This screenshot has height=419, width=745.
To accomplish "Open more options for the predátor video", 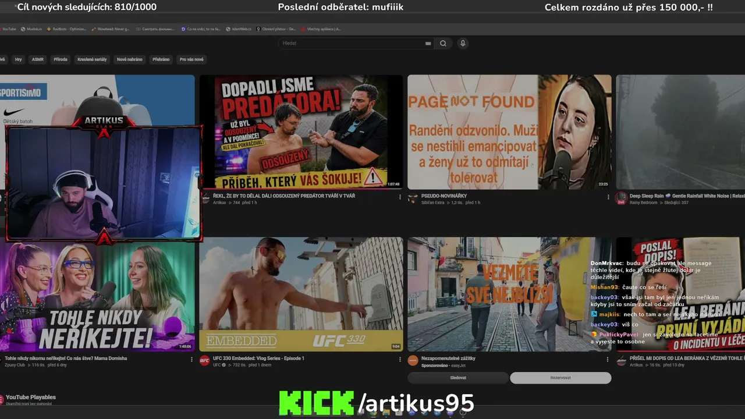I will tap(400, 197).
